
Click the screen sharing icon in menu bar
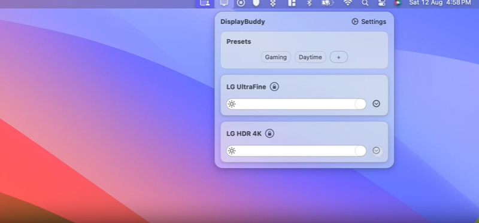205,3
